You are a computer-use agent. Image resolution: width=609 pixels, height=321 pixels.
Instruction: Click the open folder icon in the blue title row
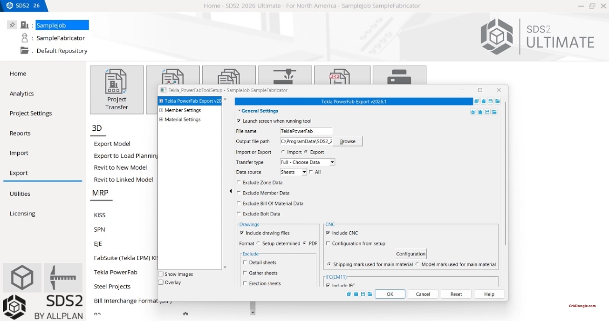tap(498, 101)
